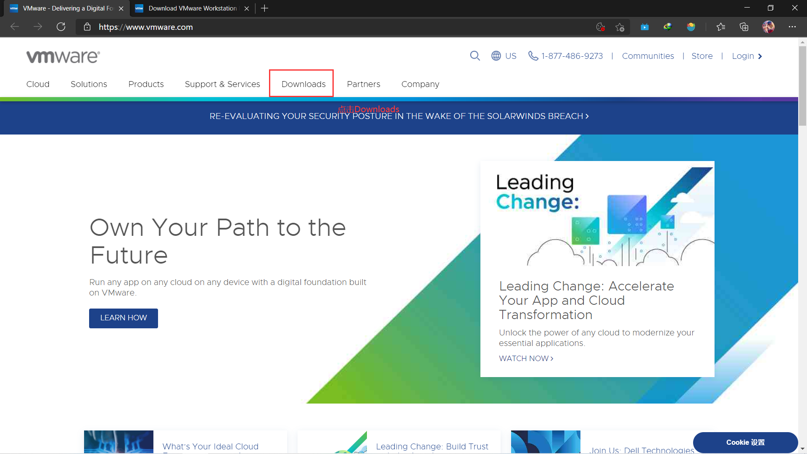Click the LEARN HOW button
The image size is (807, 454).
124,318
